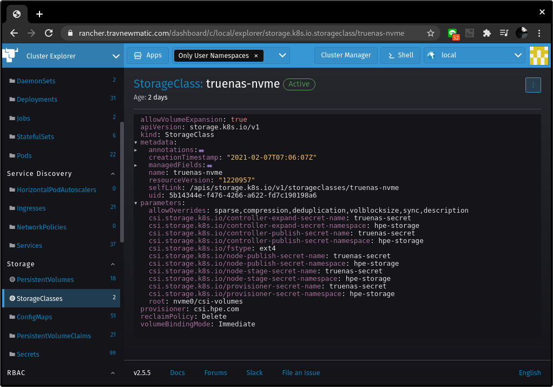Click the creationTimestamp value in YAML

(272, 158)
